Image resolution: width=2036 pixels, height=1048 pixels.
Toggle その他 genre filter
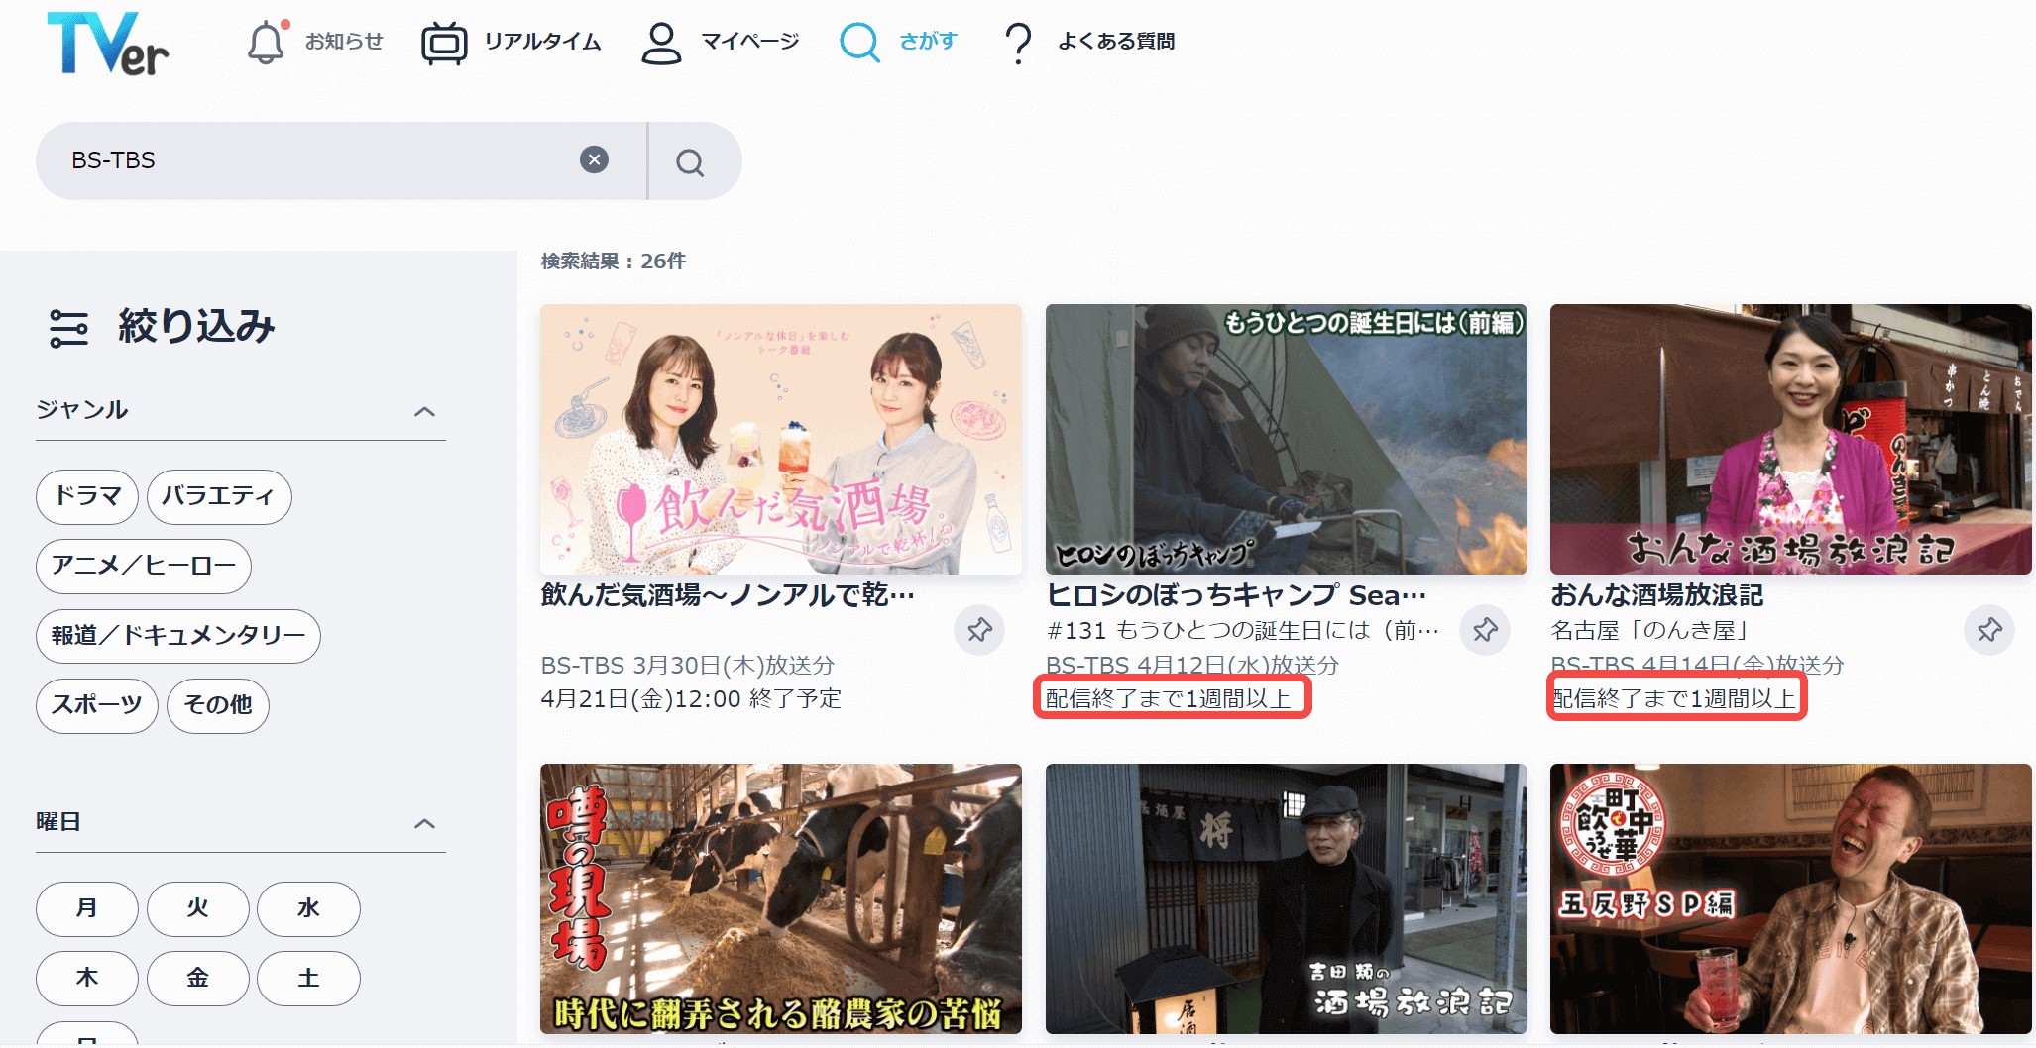pos(218,705)
